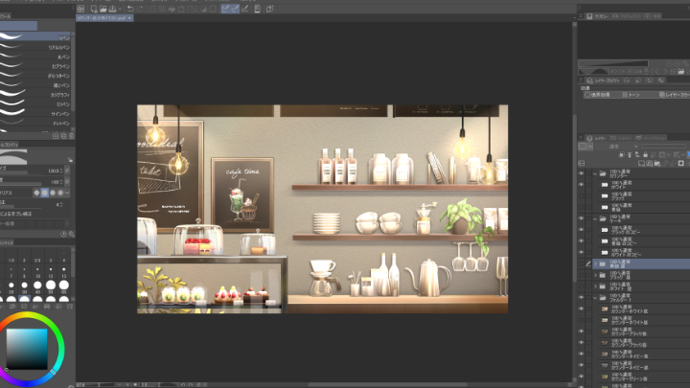Click the new layer folder icon
The image size is (690, 388).
pos(657,163)
